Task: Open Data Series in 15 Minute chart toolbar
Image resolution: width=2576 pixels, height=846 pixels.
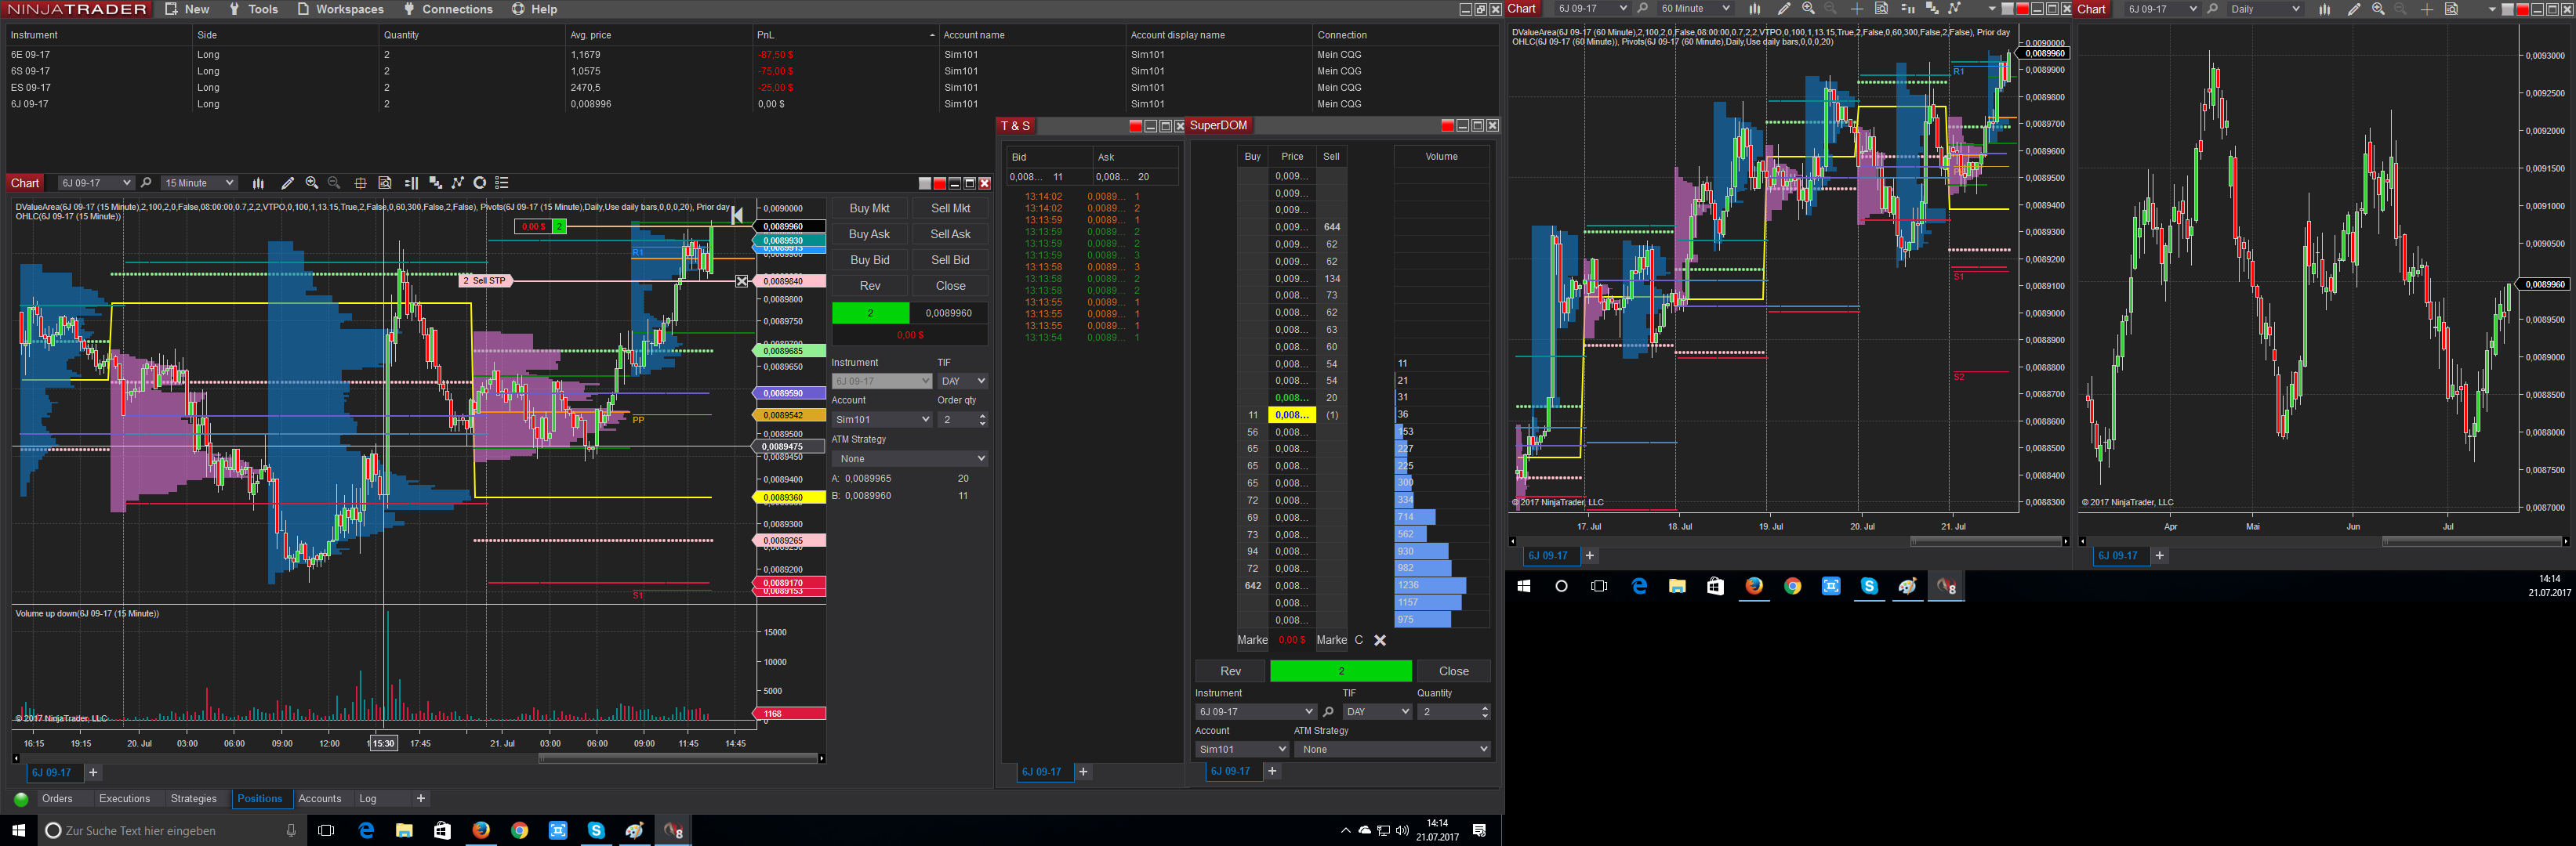Action: pyautogui.click(x=435, y=183)
